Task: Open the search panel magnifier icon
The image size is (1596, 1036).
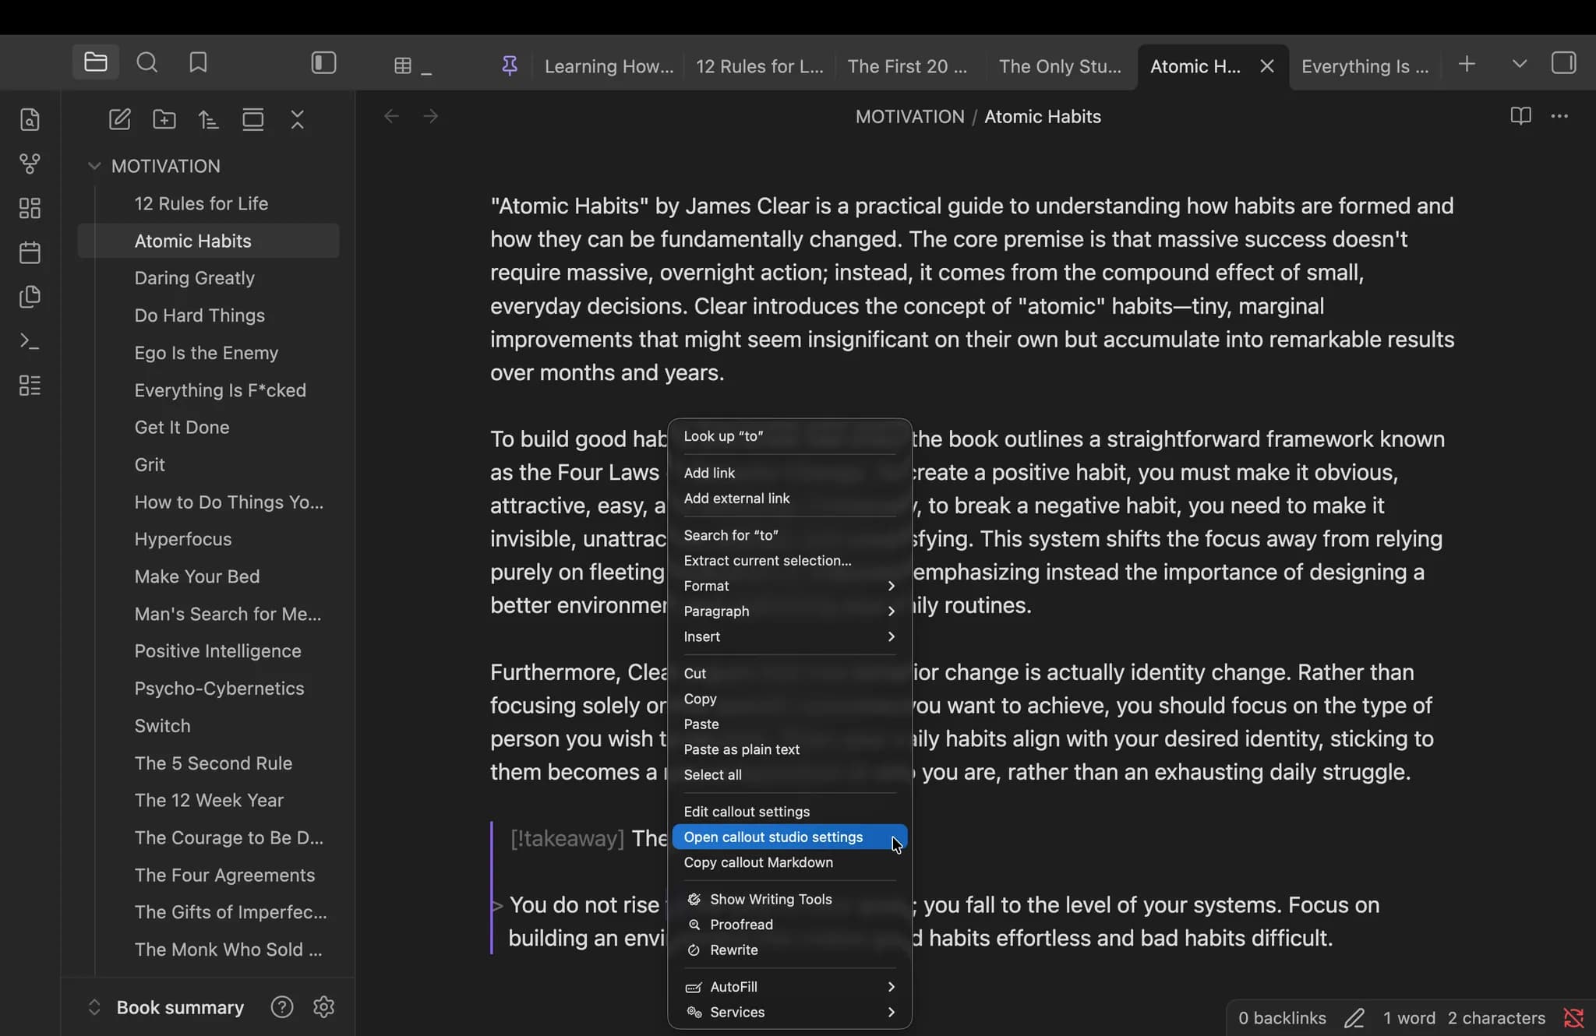Action: pyautogui.click(x=147, y=62)
